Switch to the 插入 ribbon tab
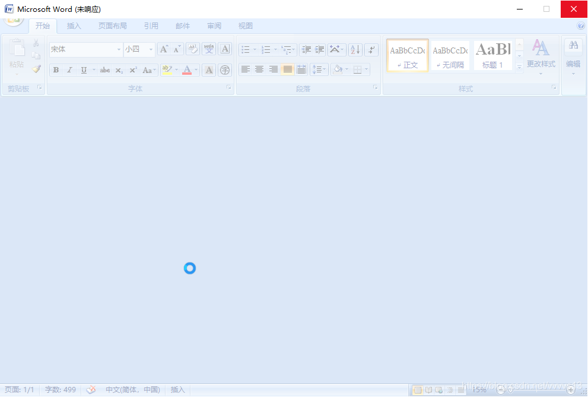The width and height of the screenshot is (588, 397). click(74, 26)
